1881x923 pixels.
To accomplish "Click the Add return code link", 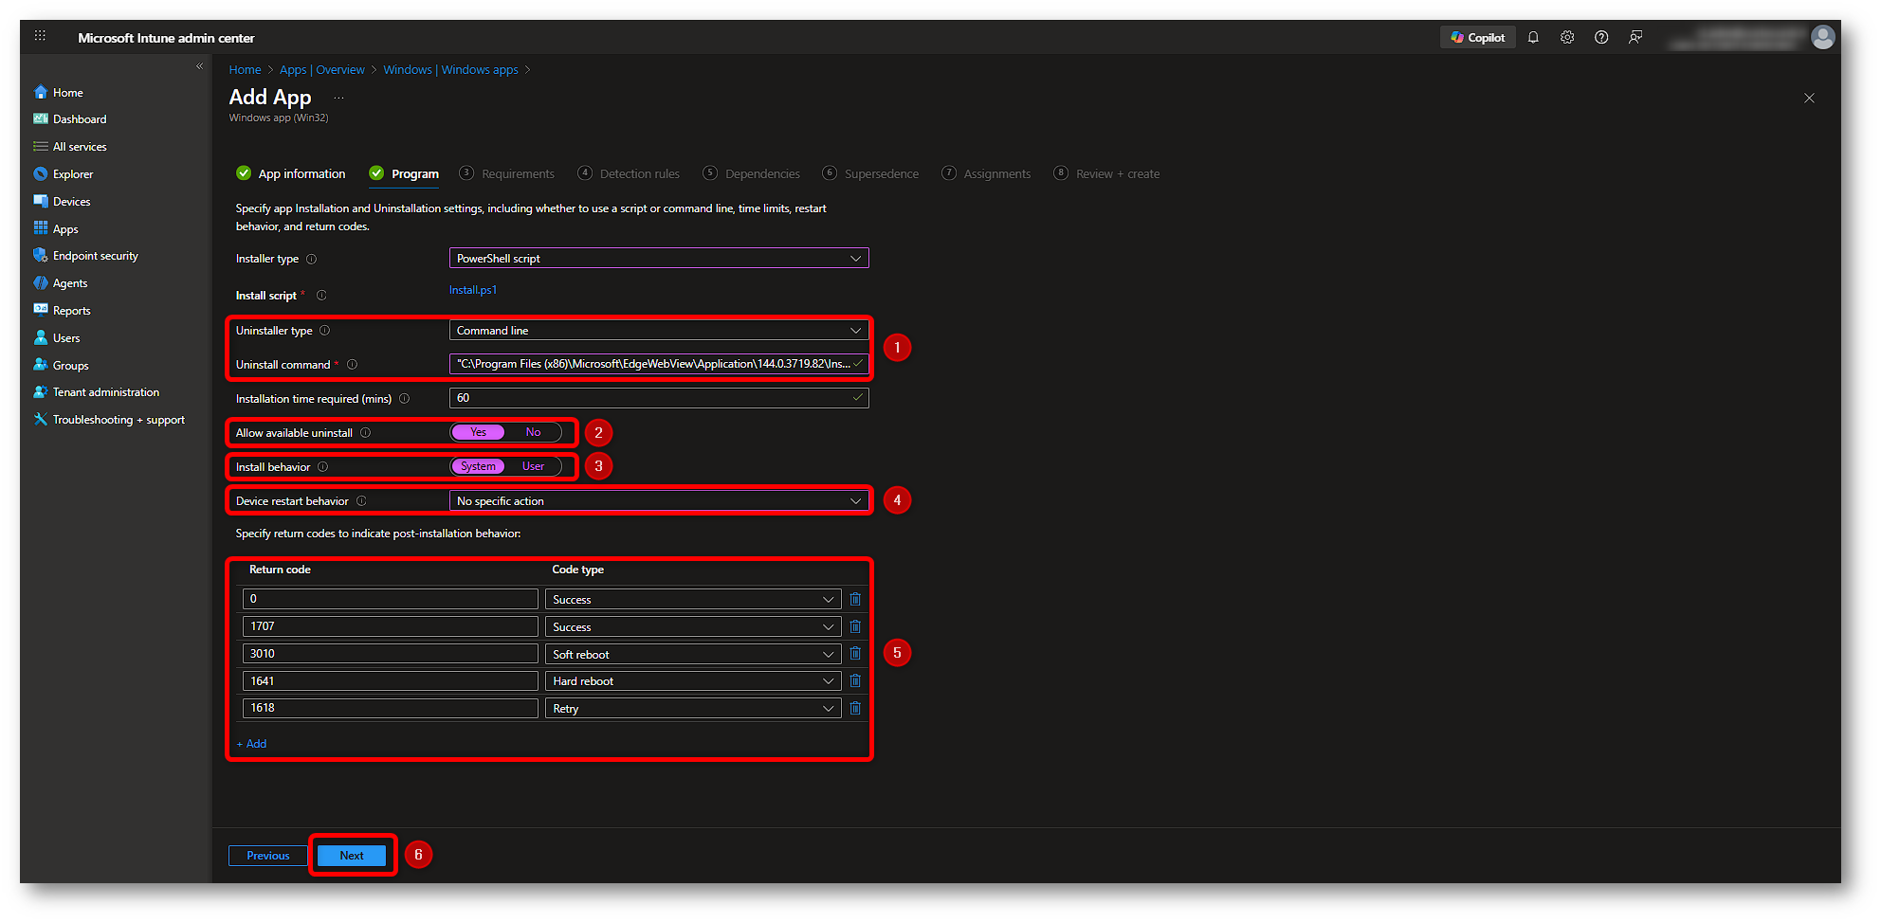I will click(x=252, y=744).
